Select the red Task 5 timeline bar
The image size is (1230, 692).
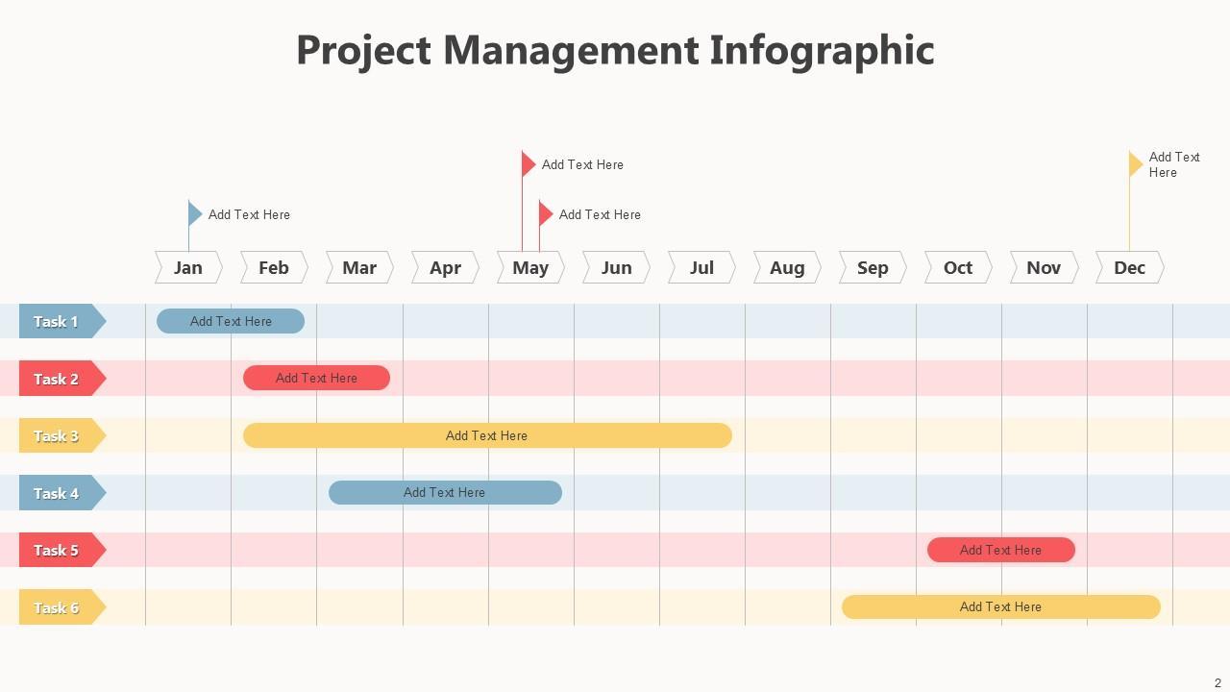1000,550
